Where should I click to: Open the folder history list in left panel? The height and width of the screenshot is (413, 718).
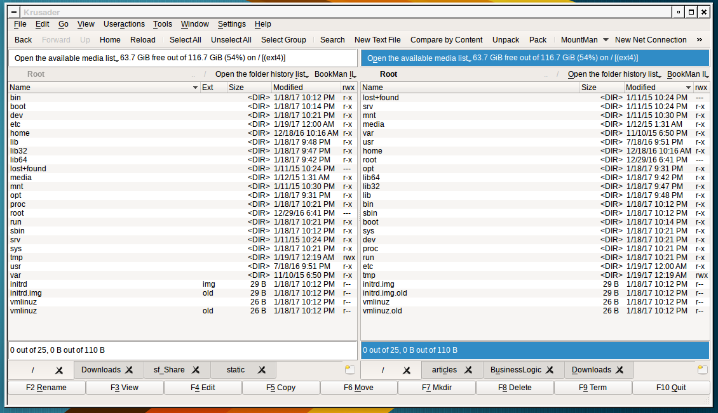(x=262, y=74)
